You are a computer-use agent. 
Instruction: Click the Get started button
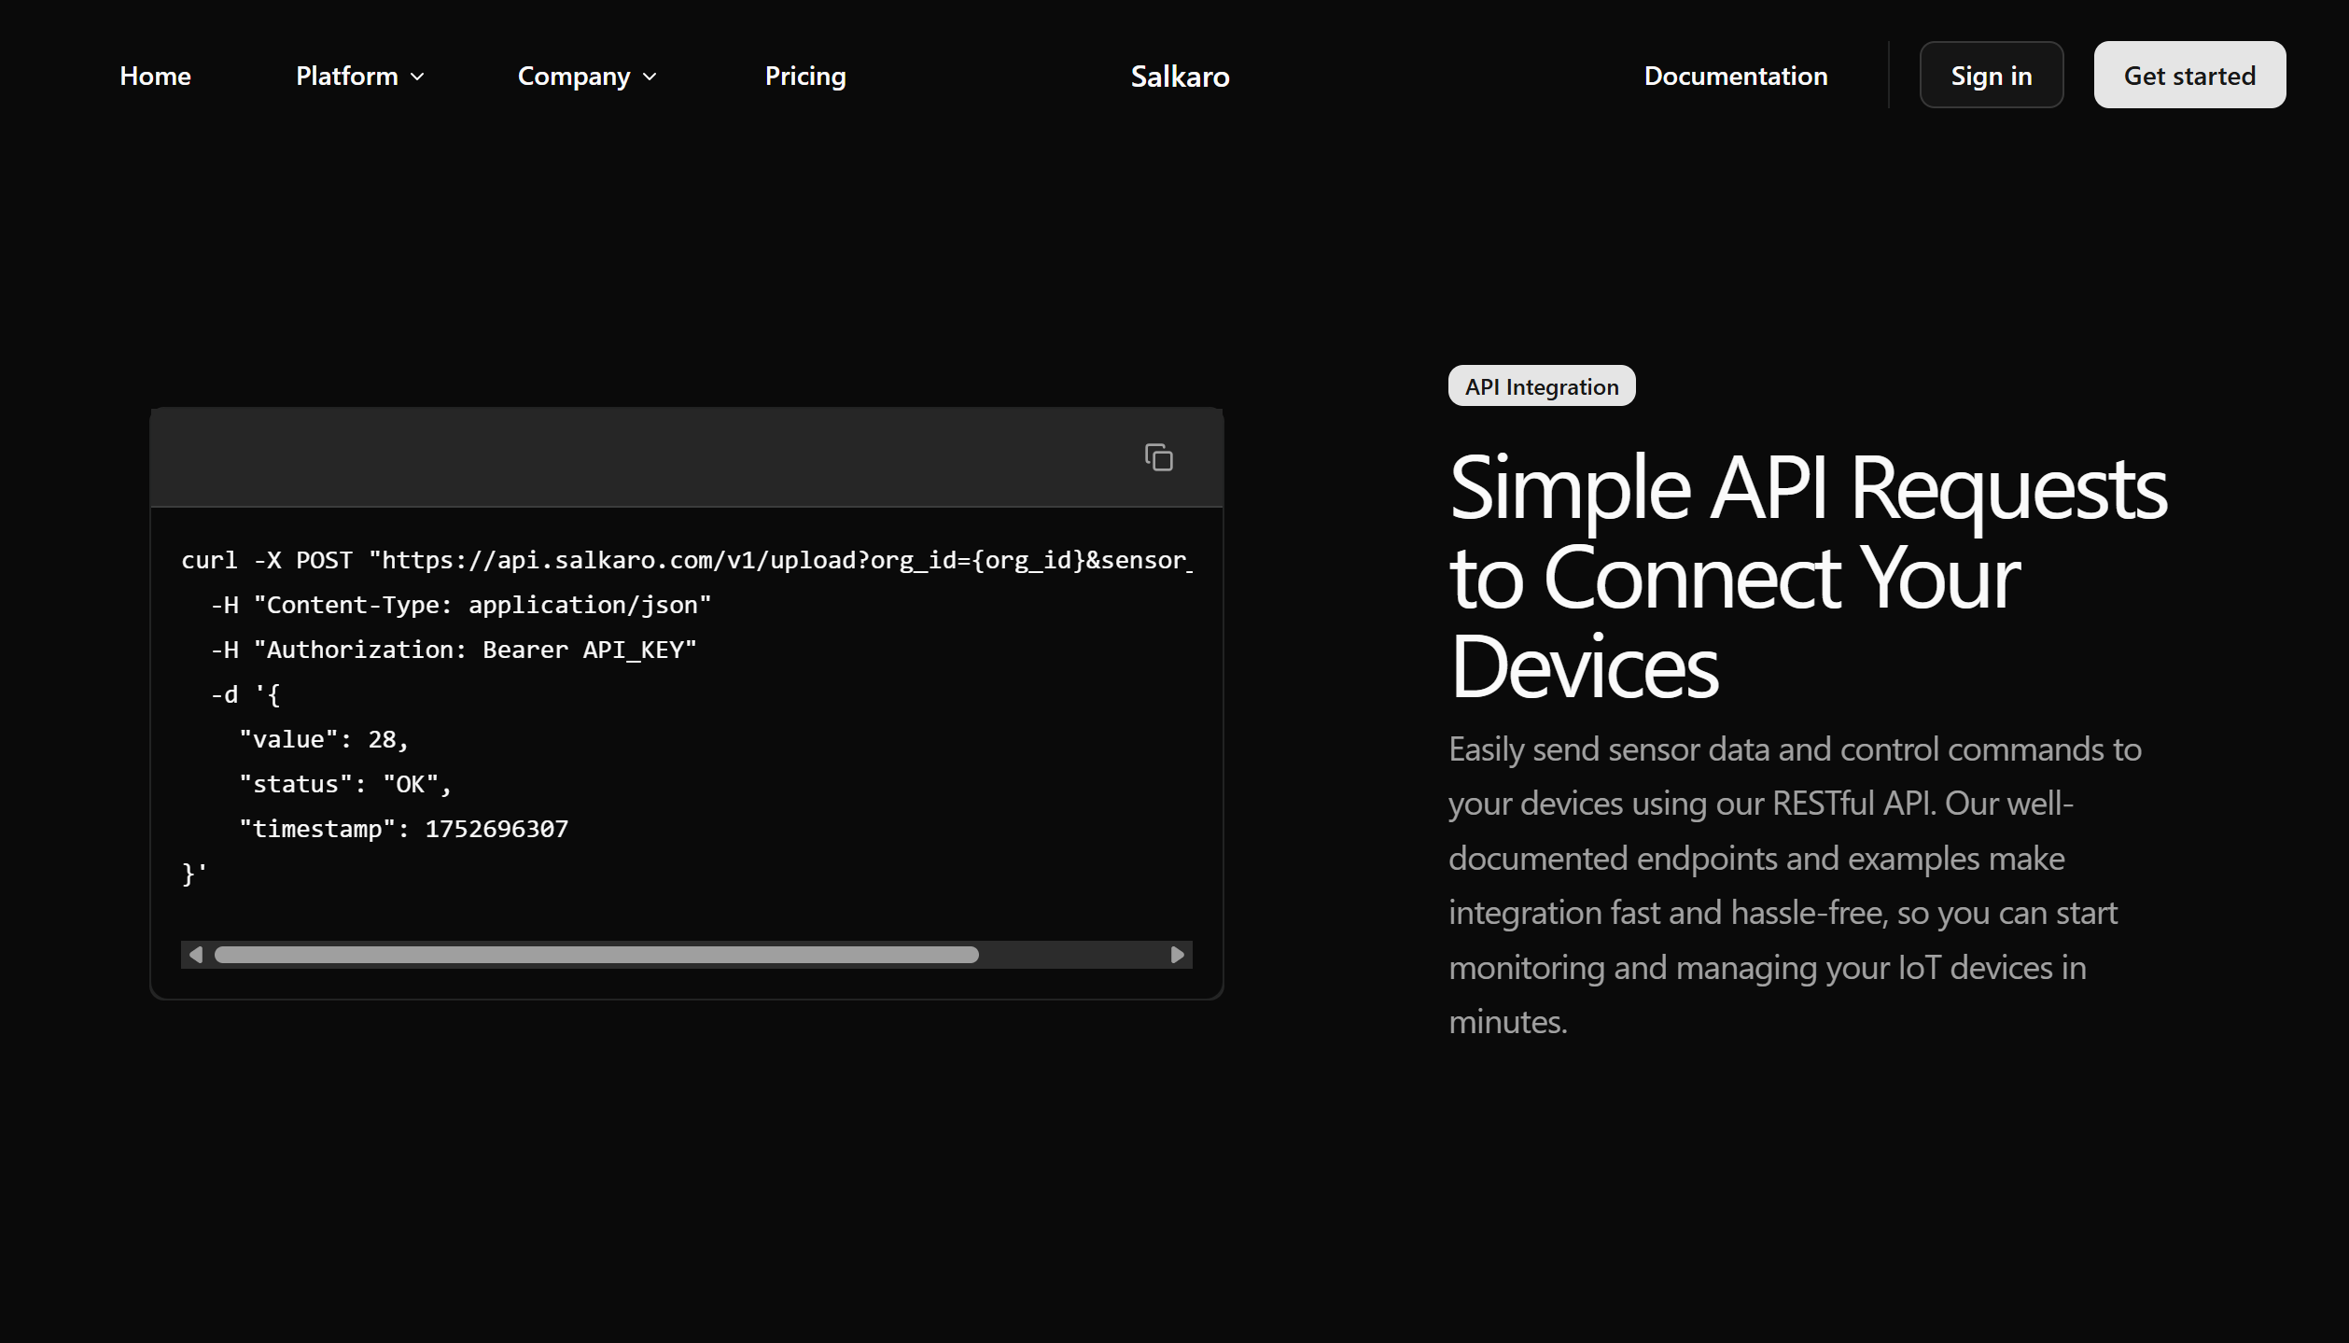point(2189,75)
